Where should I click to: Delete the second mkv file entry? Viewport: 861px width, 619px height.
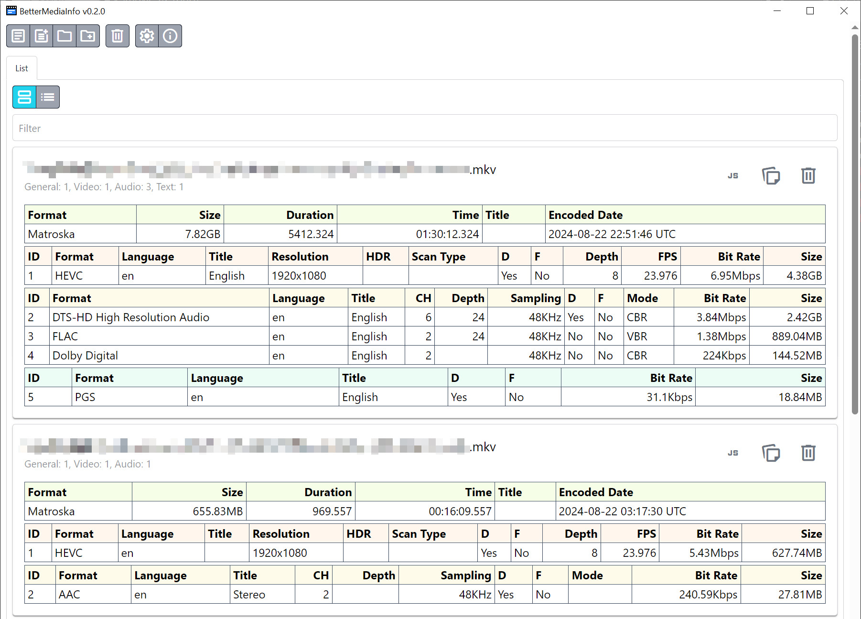pos(808,453)
